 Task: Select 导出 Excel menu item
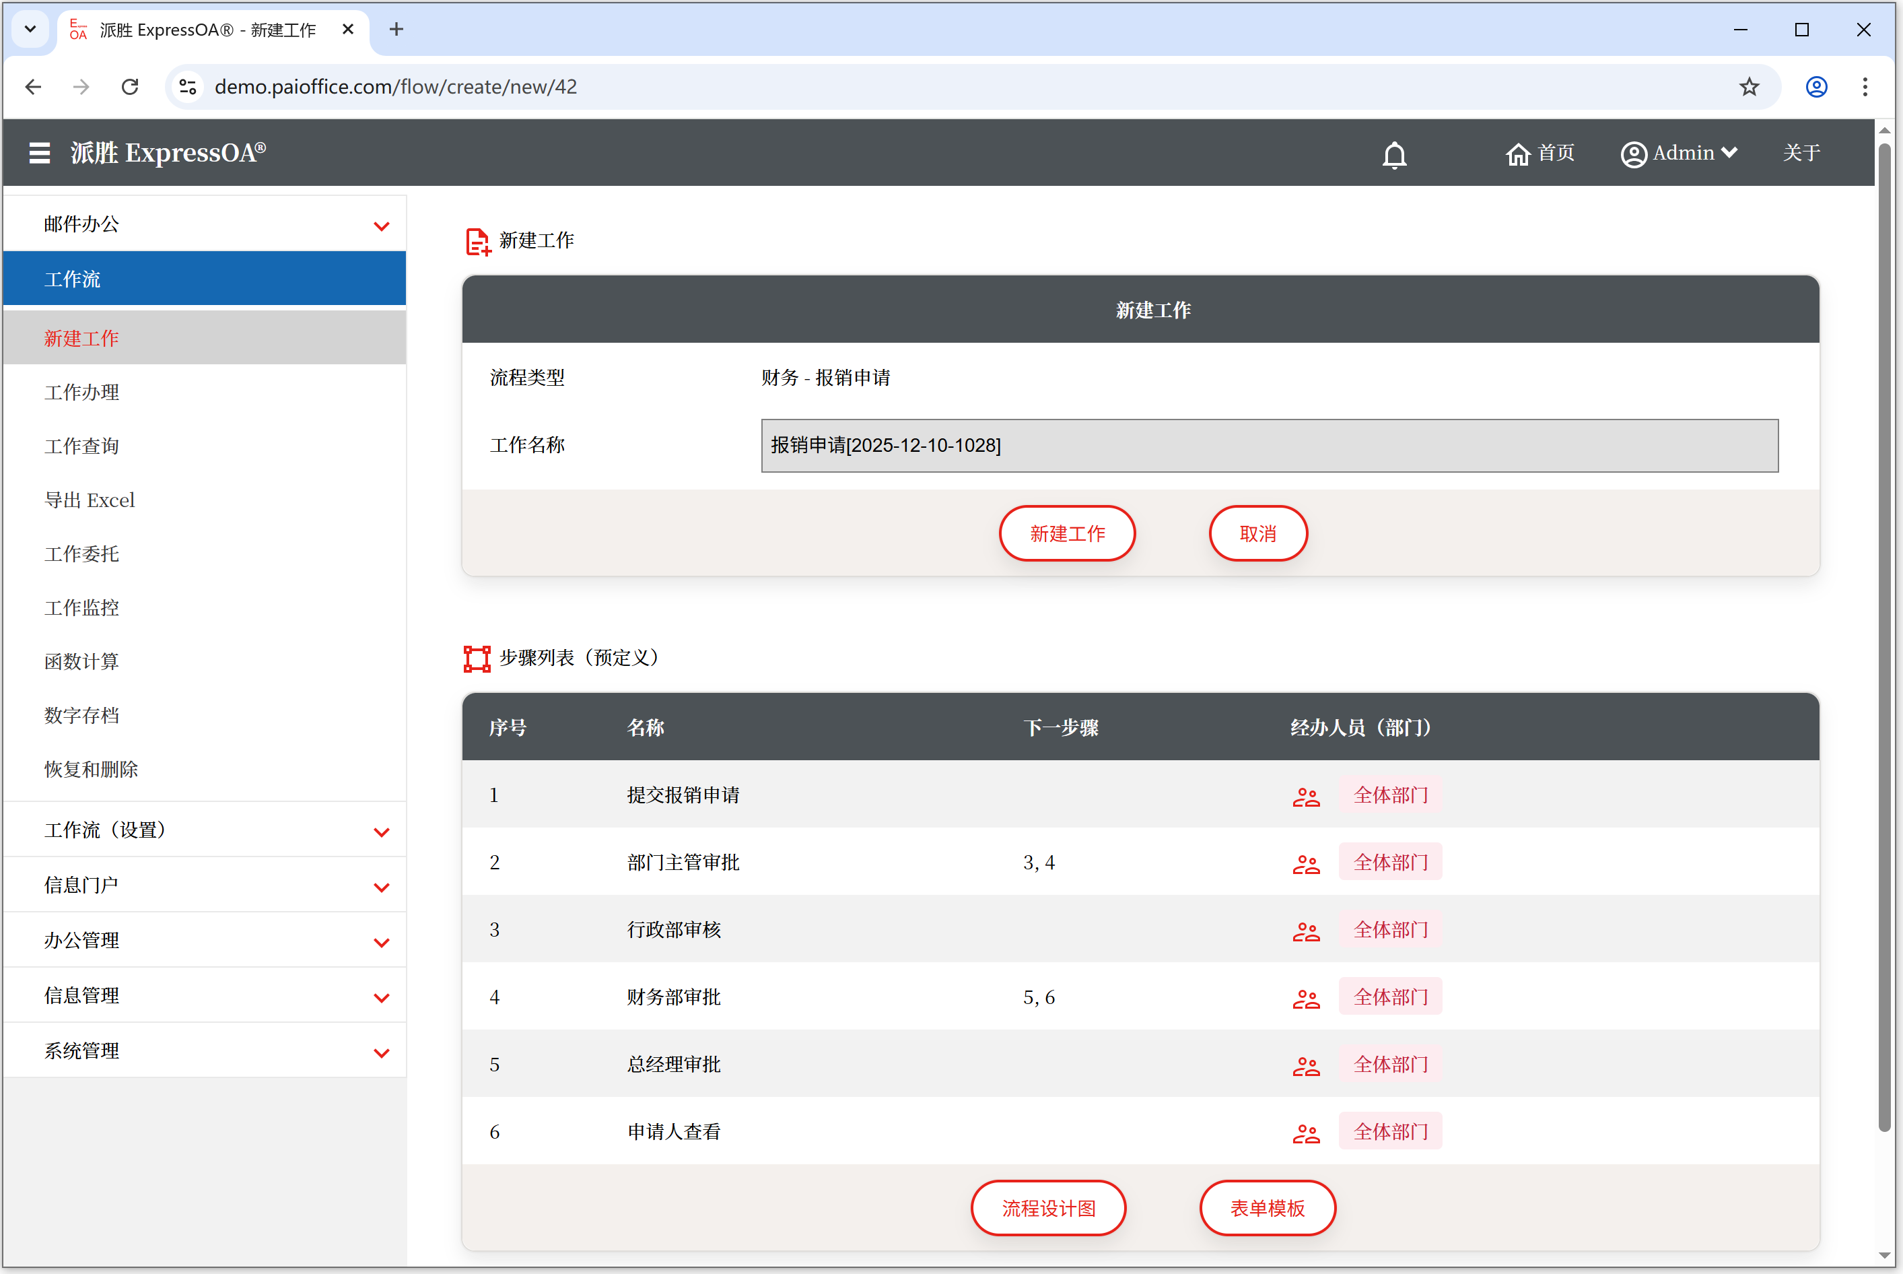tap(90, 500)
